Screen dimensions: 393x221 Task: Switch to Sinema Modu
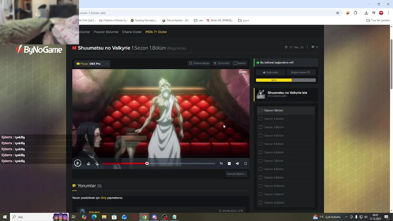coord(199,63)
